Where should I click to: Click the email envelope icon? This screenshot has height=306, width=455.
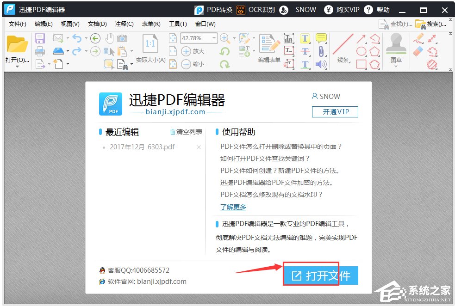point(58,38)
